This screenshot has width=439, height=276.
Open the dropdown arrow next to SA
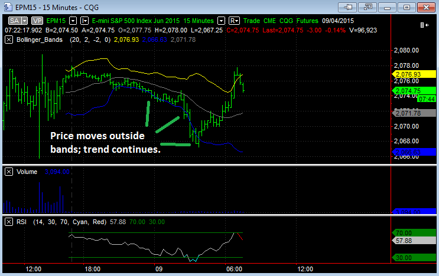(x=25, y=21)
